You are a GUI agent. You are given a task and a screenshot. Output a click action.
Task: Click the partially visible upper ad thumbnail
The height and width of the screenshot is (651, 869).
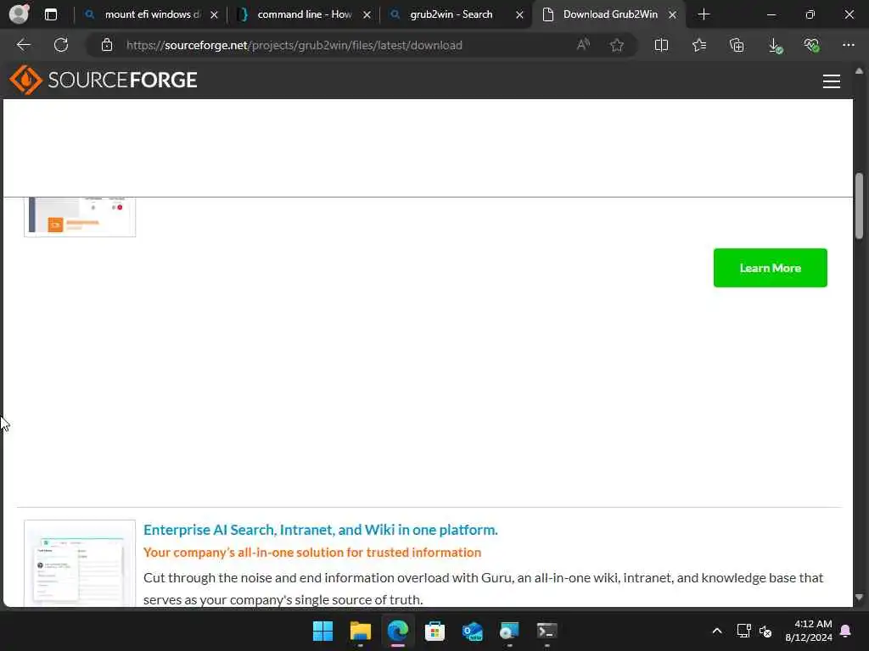80,216
